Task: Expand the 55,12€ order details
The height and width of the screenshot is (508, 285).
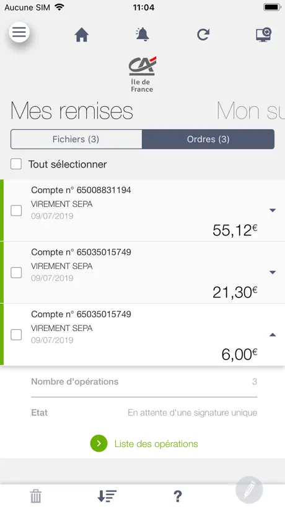Action: [x=273, y=211]
